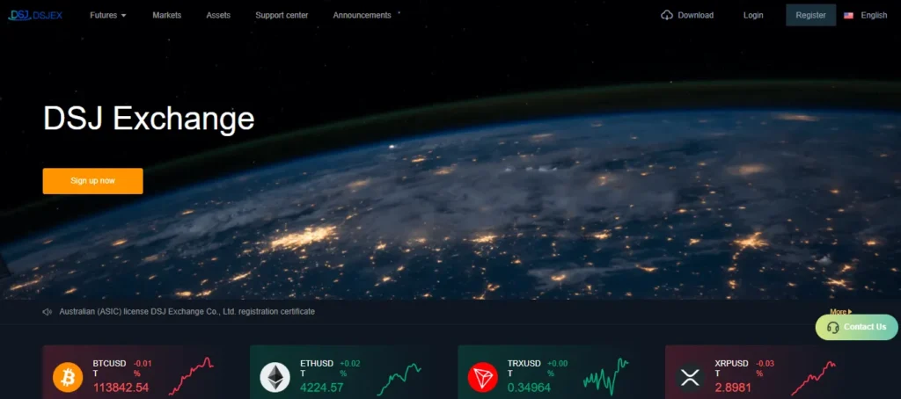
Task: Click the Bitcoin coin icon
Action: tap(68, 377)
